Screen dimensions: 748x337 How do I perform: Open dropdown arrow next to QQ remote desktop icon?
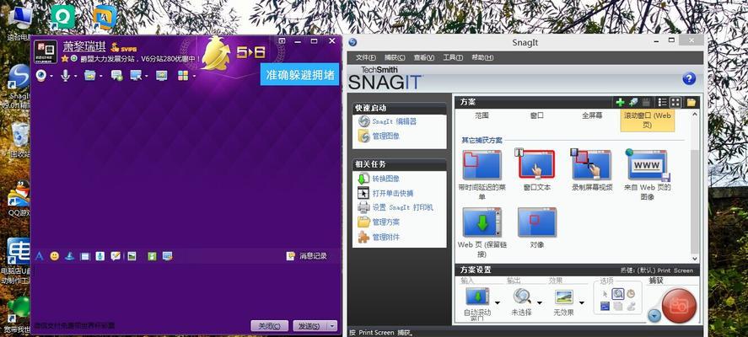[x=146, y=77]
